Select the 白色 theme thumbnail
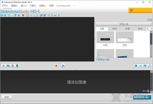153x104 pixels. [x=124, y=37]
